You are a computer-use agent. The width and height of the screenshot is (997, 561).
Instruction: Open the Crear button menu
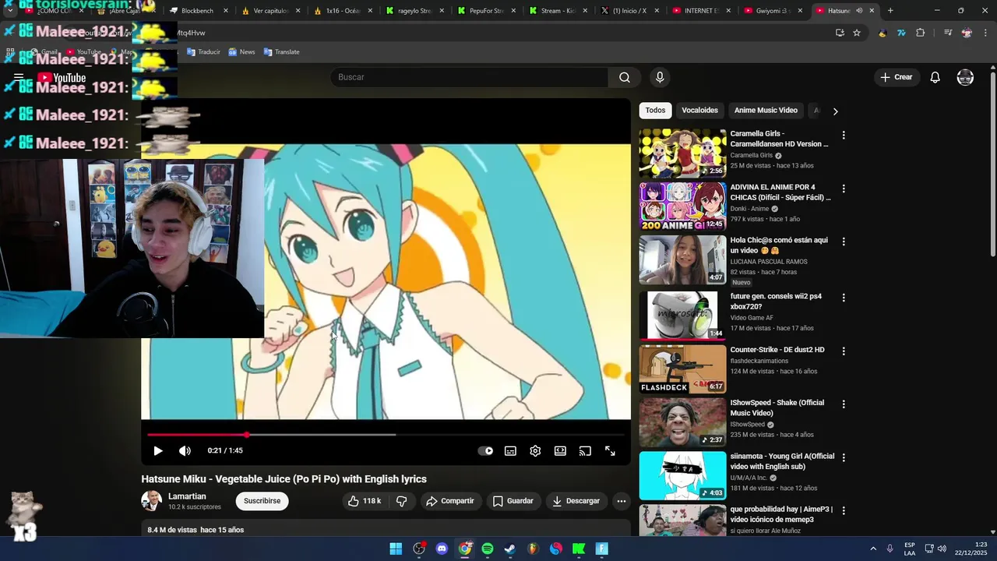[896, 77]
